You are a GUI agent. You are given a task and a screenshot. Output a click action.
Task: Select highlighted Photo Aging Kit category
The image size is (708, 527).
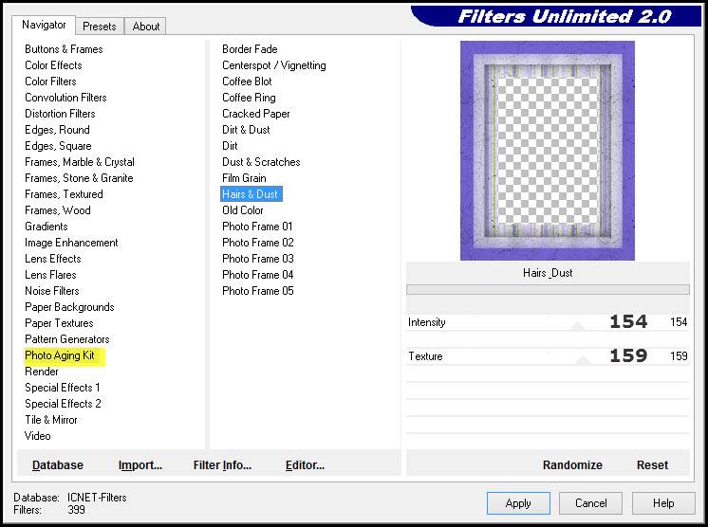coord(60,355)
